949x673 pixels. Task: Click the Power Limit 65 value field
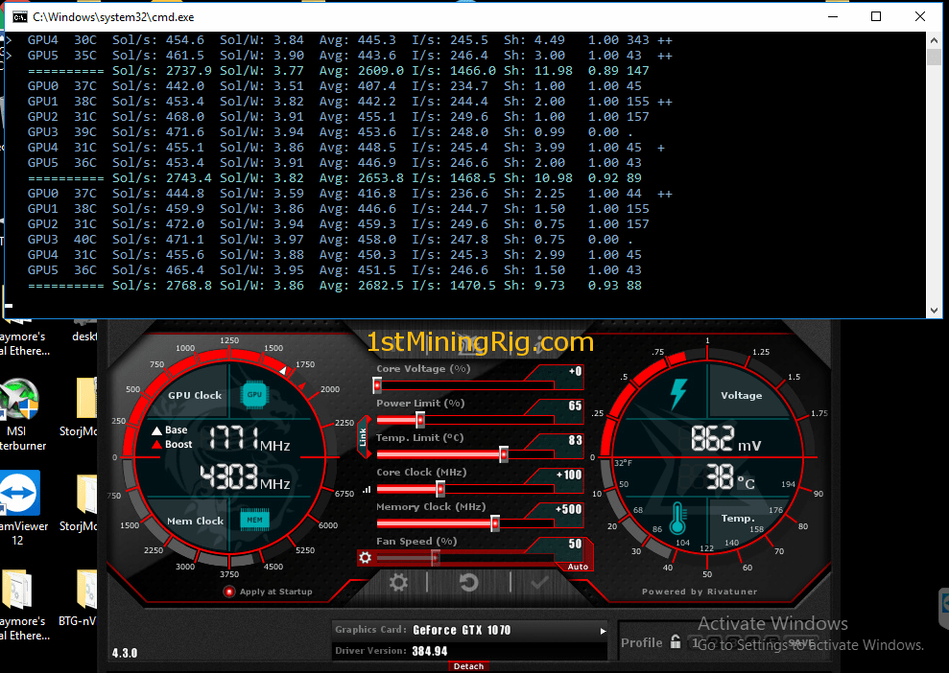pos(575,406)
